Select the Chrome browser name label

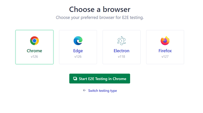click(34, 51)
